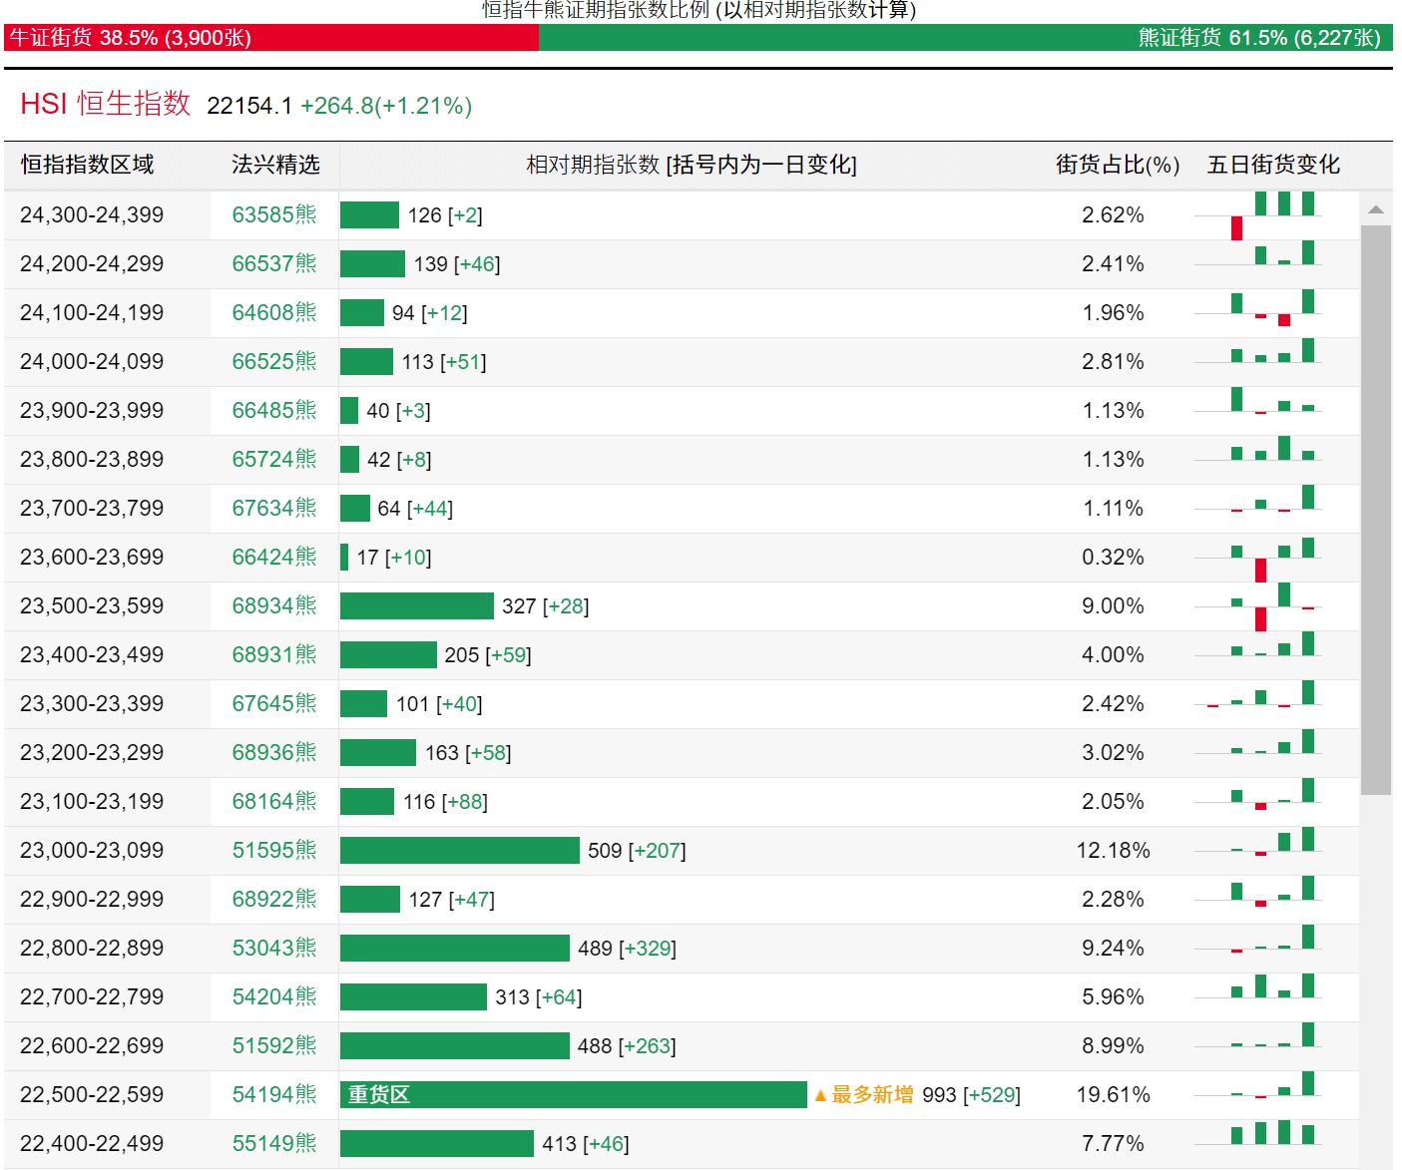Click the 恒指指数区域 column header

(88, 165)
